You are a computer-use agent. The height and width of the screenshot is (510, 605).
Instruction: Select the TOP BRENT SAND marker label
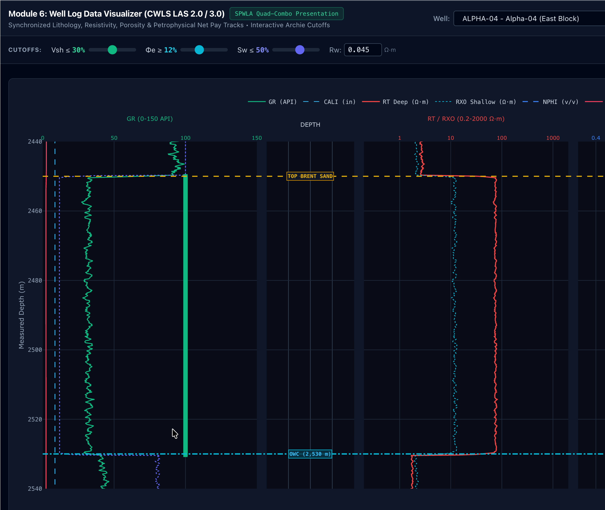310,176
